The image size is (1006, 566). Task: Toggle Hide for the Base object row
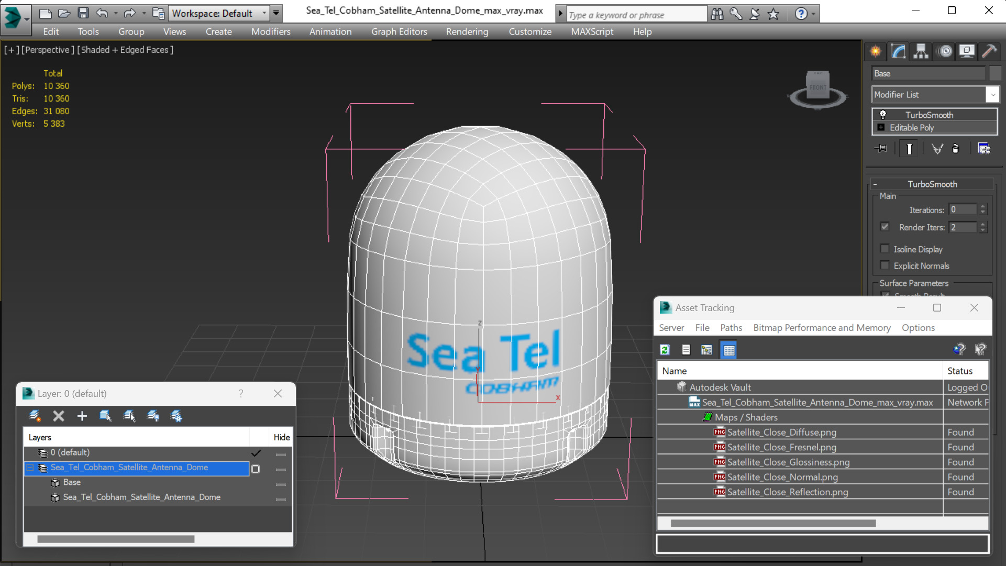pos(281,484)
